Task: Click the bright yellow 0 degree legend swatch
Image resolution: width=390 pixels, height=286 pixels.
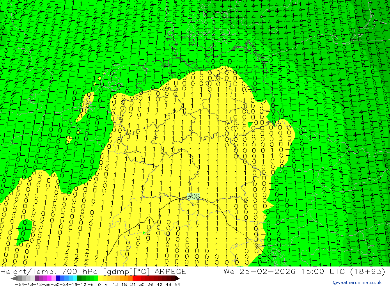Action: click(101, 279)
